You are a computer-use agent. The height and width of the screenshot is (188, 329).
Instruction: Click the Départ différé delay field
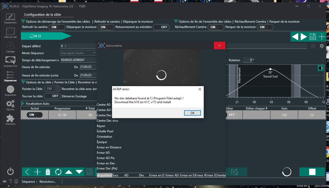coord(78,46)
